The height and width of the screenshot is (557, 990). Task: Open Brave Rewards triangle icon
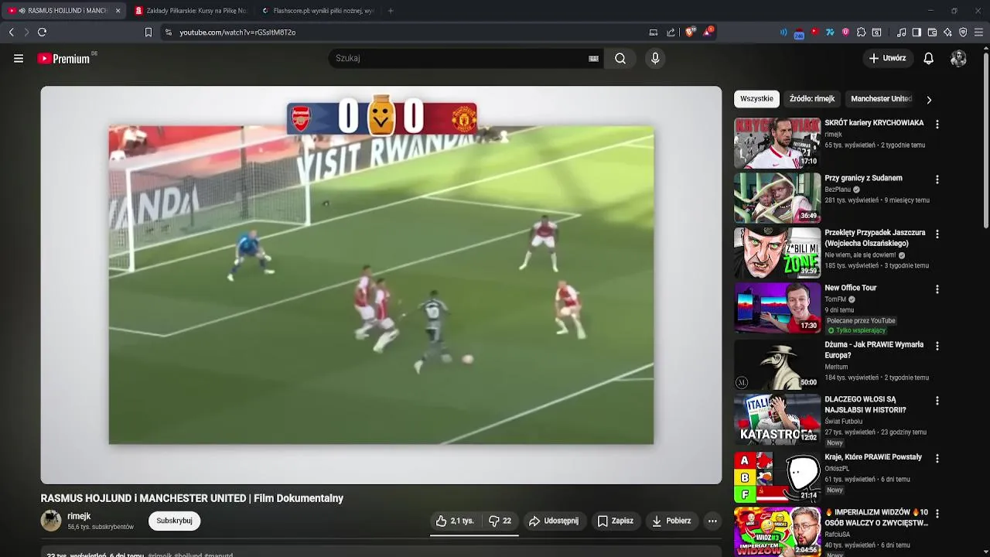pyautogui.click(x=708, y=32)
